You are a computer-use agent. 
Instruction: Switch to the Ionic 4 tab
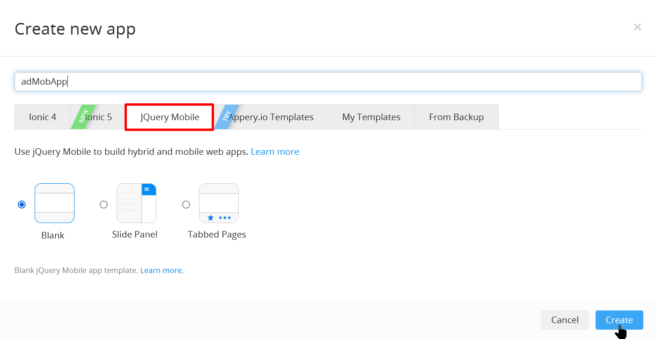[43, 117]
